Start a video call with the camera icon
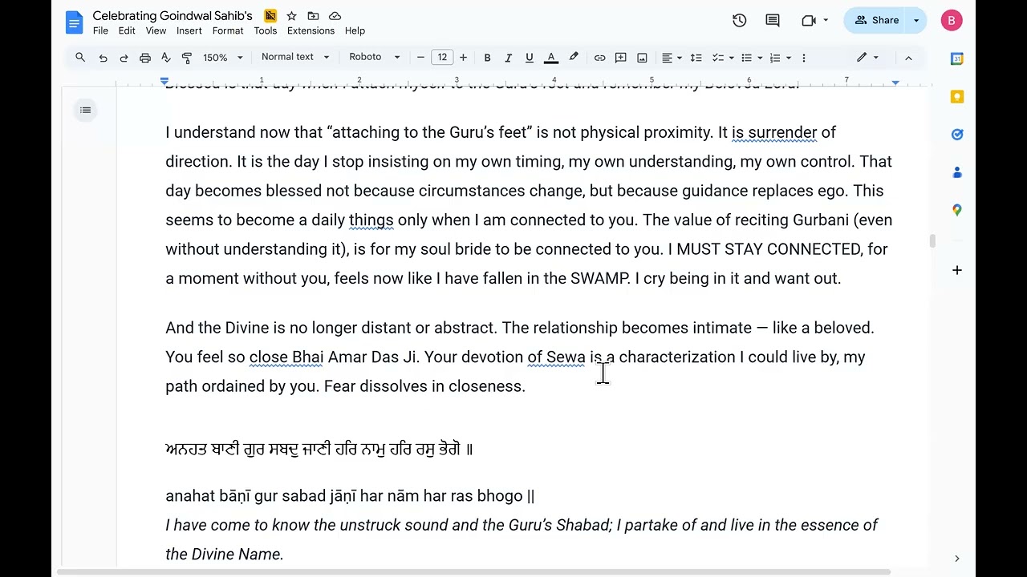The image size is (1027, 577). [x=809, y=20]
